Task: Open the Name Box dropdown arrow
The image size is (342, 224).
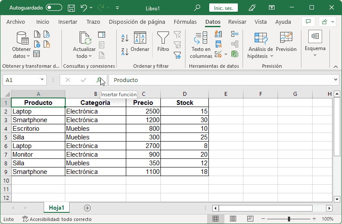Action: [42, 80]
